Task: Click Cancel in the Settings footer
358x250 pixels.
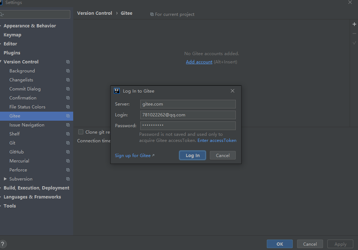Action: [310, 244]
